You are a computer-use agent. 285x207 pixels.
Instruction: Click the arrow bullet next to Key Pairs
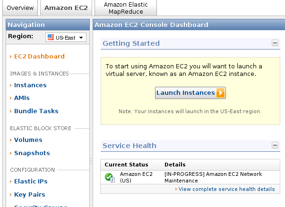pos(11,195)
